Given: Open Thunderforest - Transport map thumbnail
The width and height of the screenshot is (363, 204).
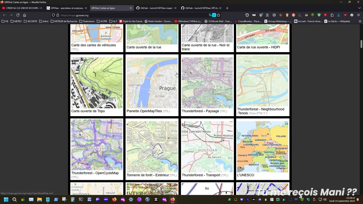Looking at the screenshot, I should tap(207, 147).
